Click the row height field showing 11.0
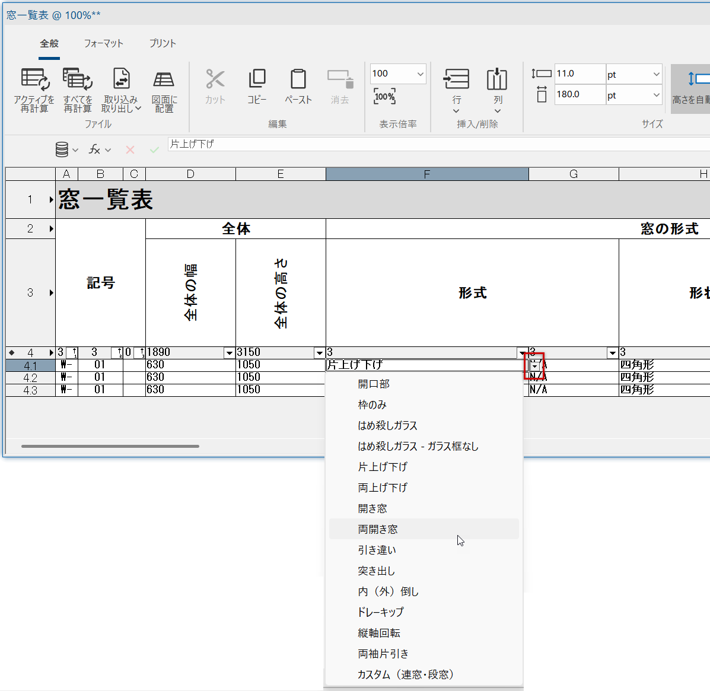 point(579,74)
